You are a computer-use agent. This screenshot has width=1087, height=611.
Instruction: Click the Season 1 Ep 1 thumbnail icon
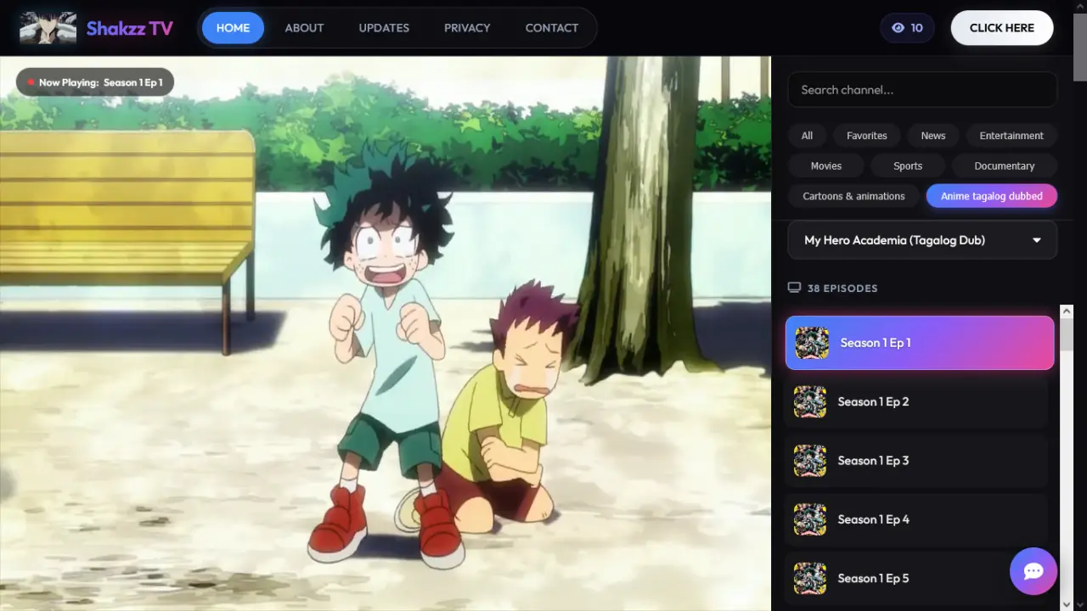(x=811, y=343)
